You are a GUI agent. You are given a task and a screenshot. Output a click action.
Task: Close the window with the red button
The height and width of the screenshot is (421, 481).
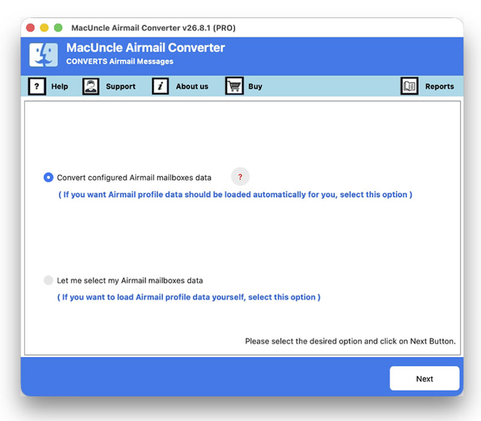31,28
